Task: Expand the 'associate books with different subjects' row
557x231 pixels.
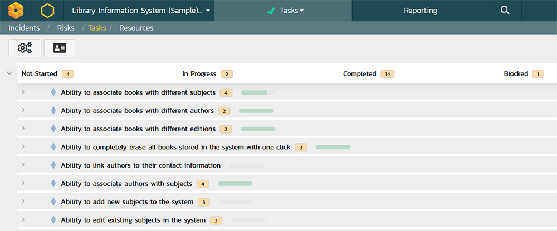Action: pyautogui.click(x=23, y=92)
